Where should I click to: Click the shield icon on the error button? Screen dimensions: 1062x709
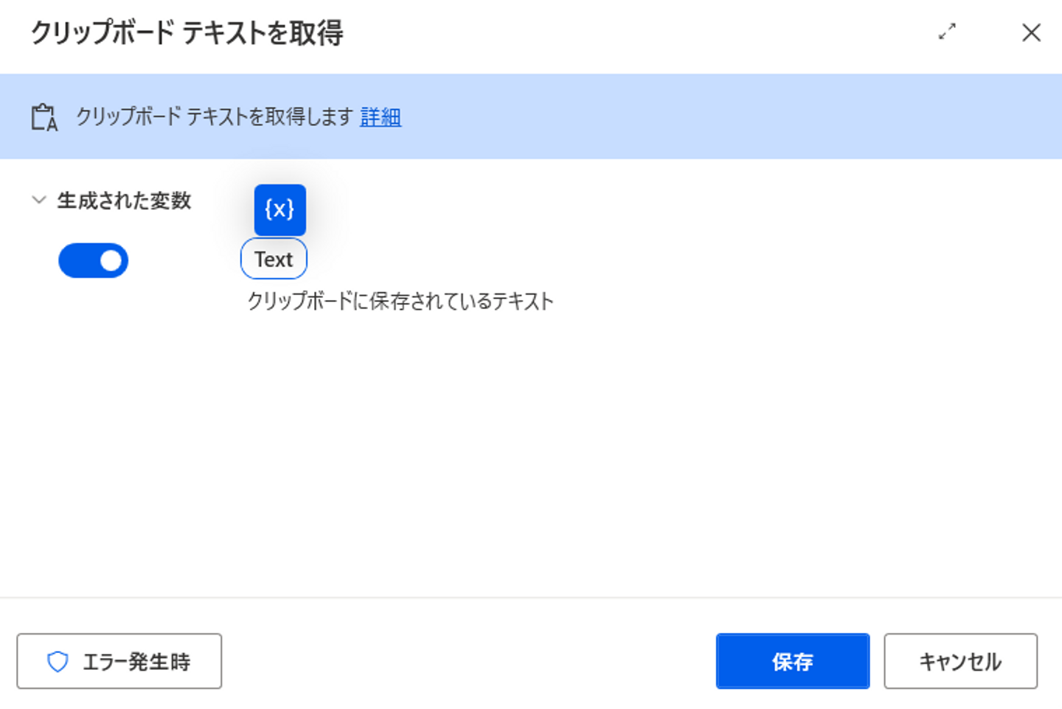(58, 661)
